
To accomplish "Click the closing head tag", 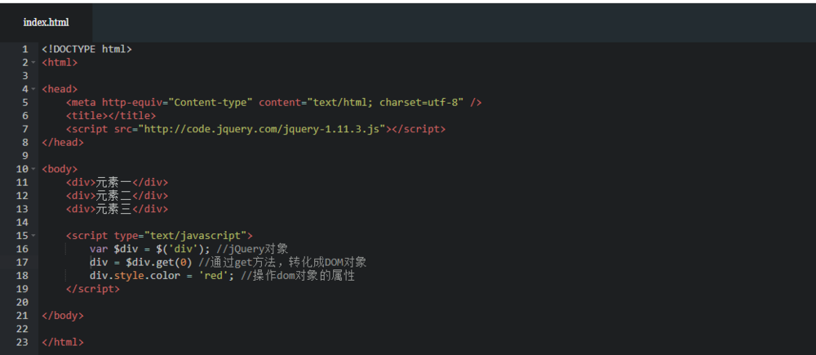I will [63, 142].
